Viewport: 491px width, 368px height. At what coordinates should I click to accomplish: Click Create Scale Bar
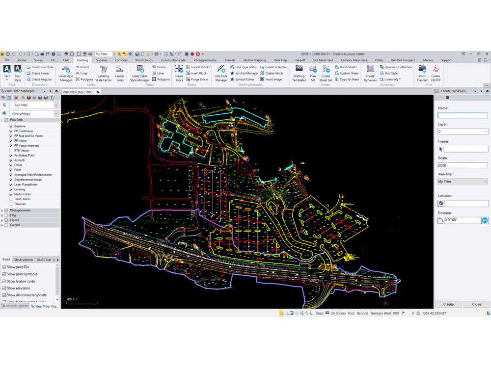click(273, 67)
